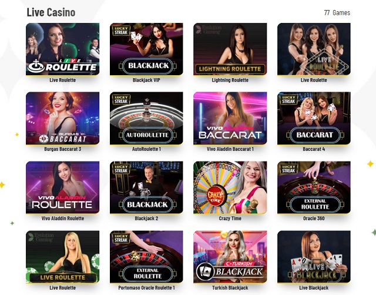Open the Blackjack VIP game thumbnail
Viewport: 376px width, 295px height.
click(146, 49)
